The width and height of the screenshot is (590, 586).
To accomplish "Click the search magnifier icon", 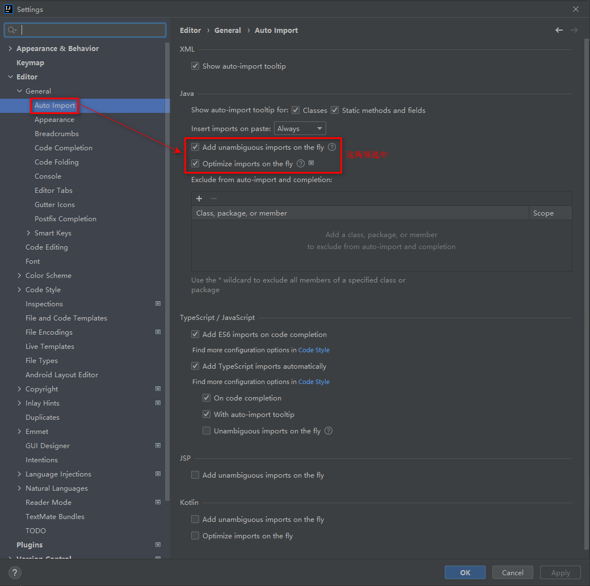I will click(x=12, y=29).
